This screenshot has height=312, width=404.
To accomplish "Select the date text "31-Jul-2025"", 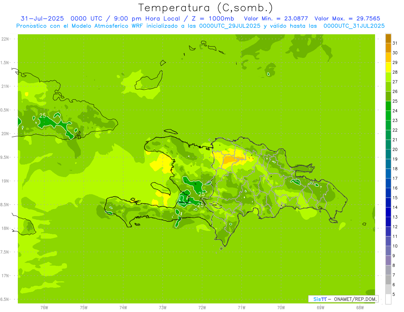I will point(43,19).
